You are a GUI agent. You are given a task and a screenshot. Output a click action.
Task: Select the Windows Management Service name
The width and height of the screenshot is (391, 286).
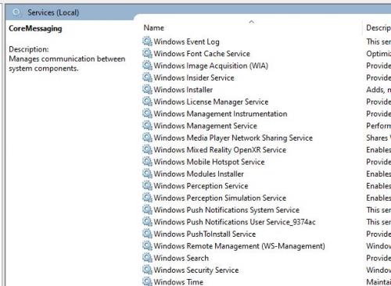click(206, 126)
